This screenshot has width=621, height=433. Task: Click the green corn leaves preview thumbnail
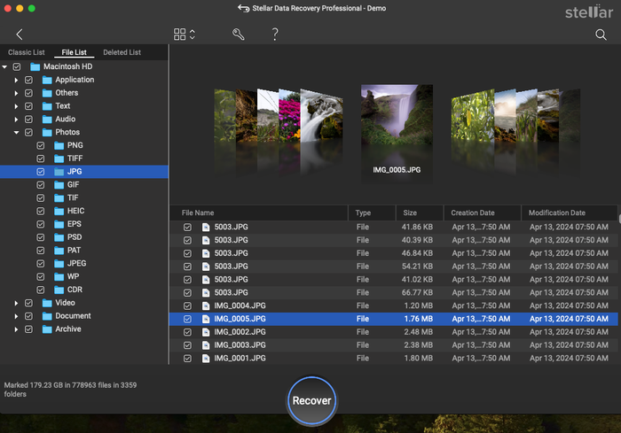(x=472, y=115)
